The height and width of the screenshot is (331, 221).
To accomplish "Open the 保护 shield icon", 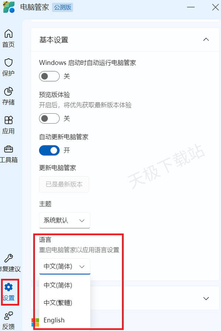I will (8, 63).
